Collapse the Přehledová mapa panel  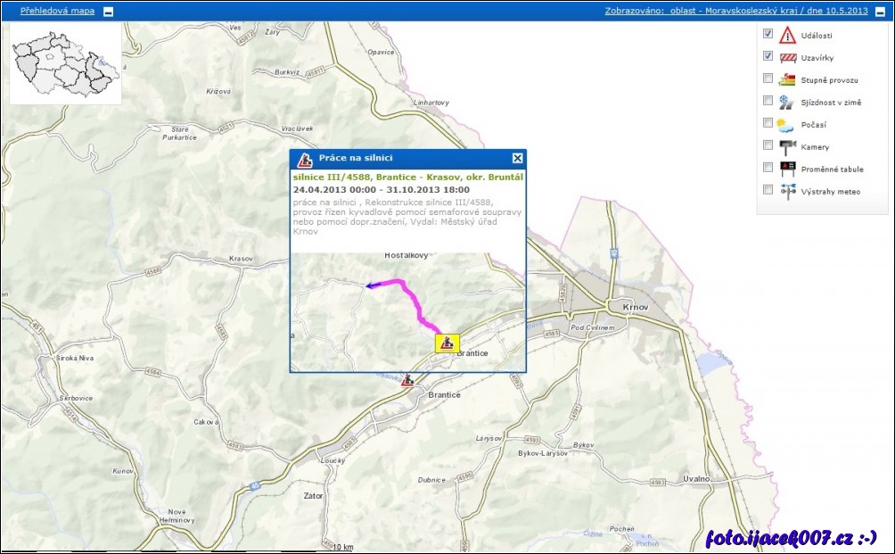pyautogui.click(x=108, y=12)
